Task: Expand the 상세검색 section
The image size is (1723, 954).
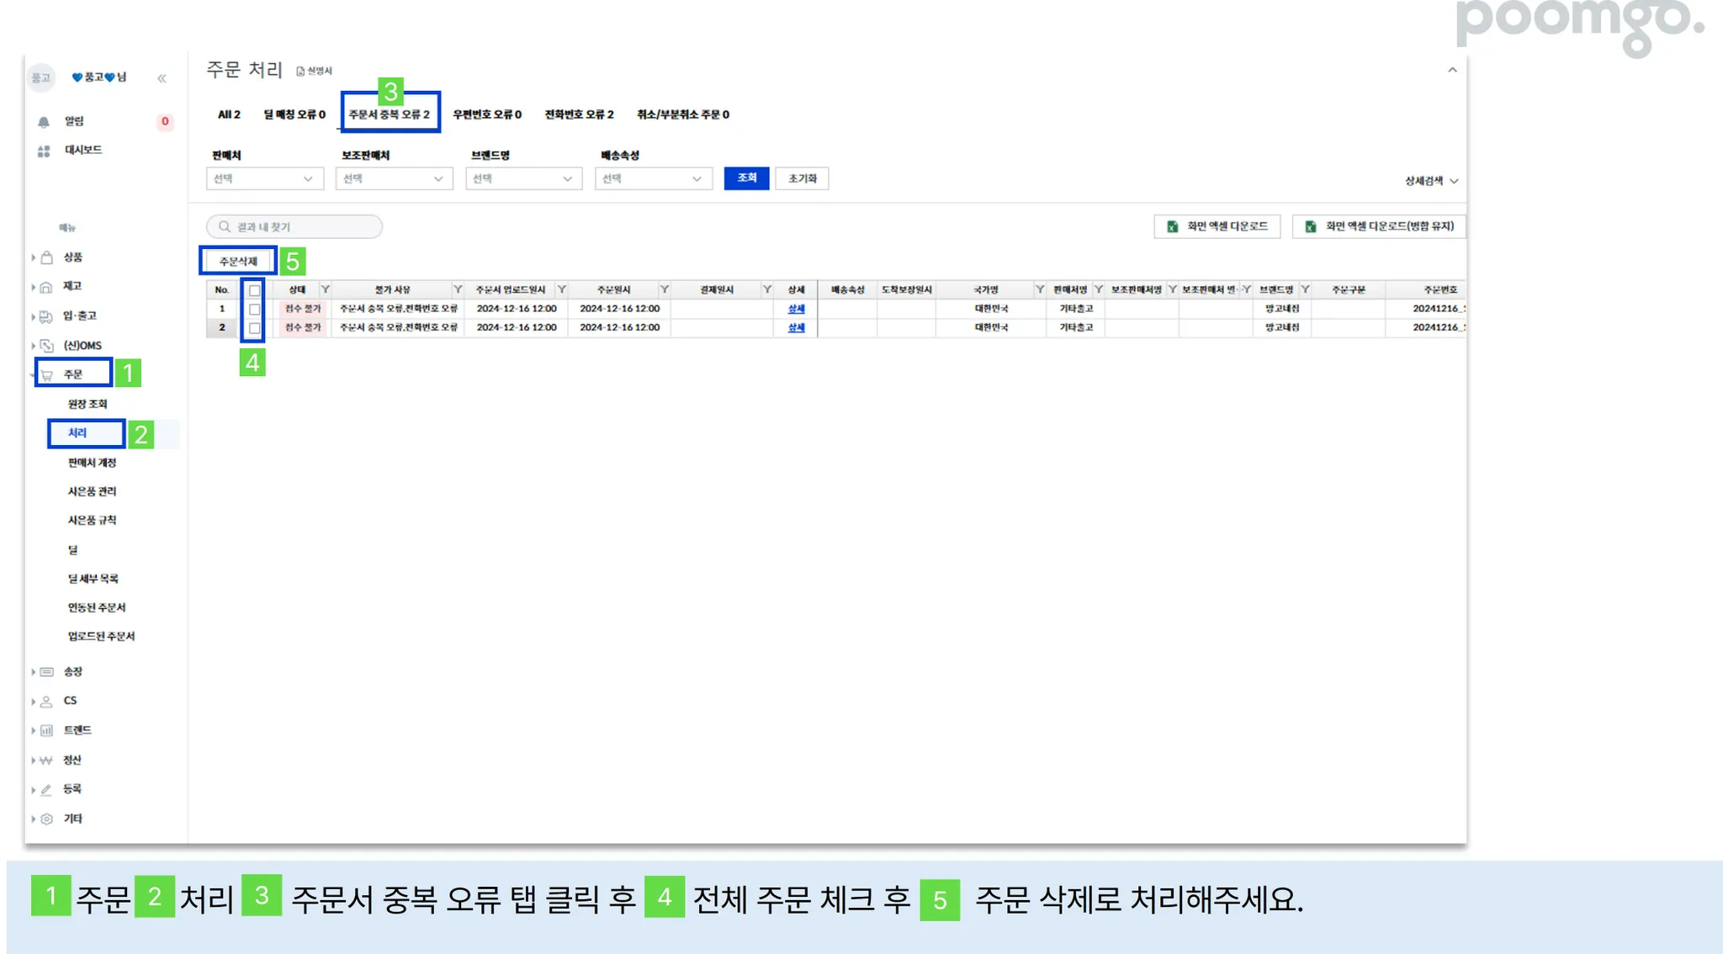Action: (1430, 181)
